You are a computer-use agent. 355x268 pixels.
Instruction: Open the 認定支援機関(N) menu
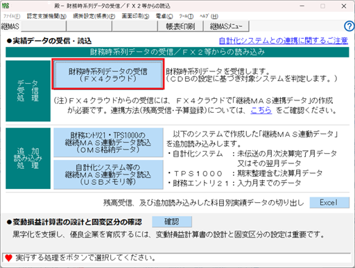(x=46, y=16)
